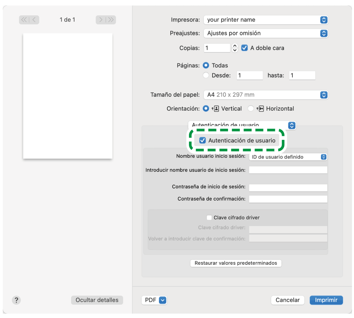Click the Cancelar button
Image resolution: width=354 pixels, height=318 pixels.
[288, 300]
